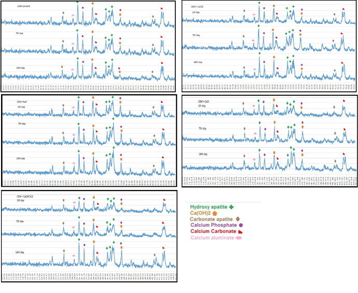The image size is (358, 293).
Task: Click '7th day' label in CEM + CaO panel
Action: click(x=203, y=128)
